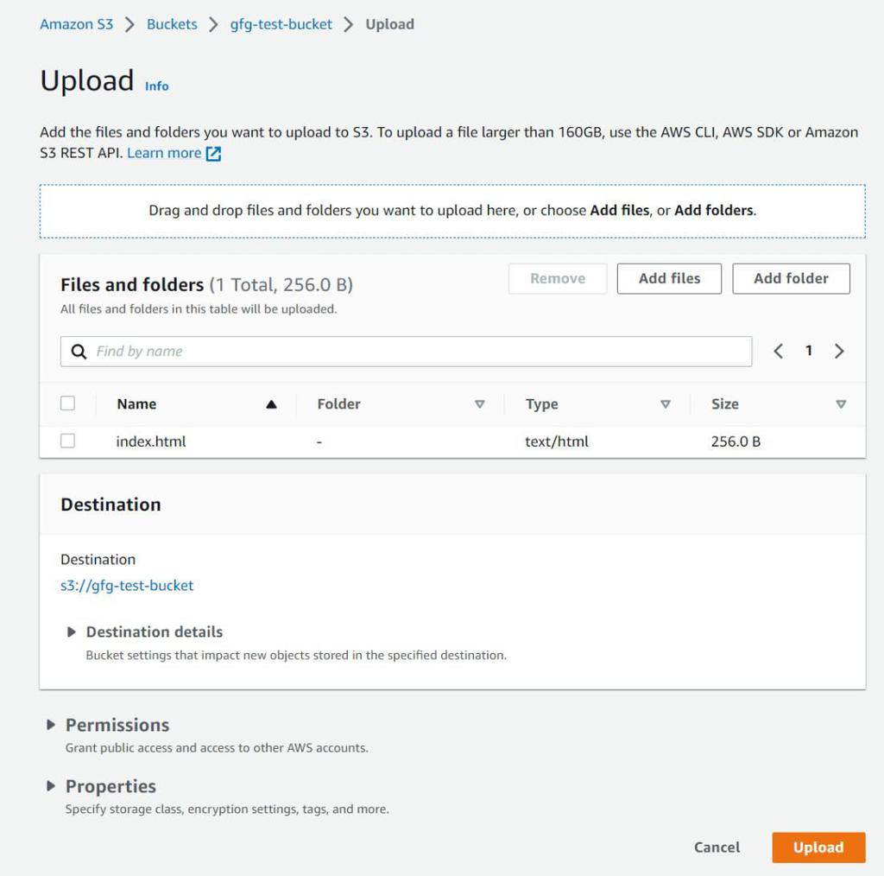Sort by Size column arrow

click(841, 404)
